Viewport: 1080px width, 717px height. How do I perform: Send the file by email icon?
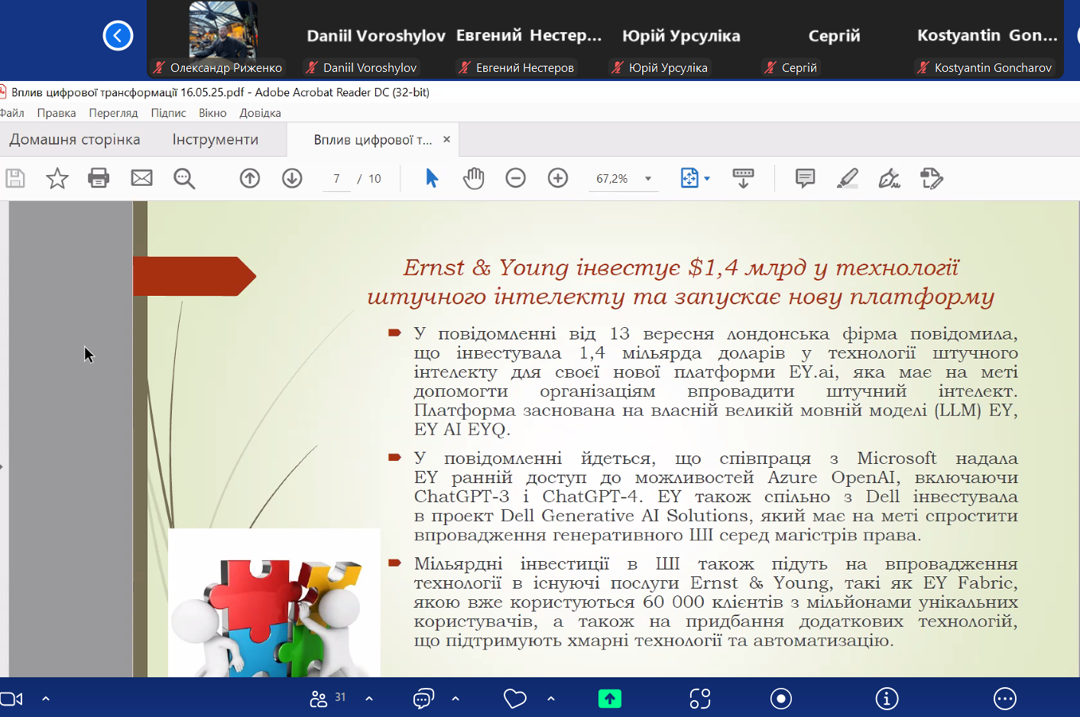(x=141, y=178)
